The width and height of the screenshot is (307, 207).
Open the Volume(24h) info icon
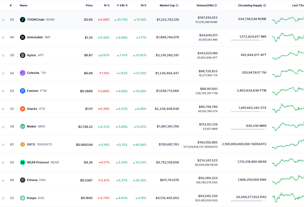point(216,5)
